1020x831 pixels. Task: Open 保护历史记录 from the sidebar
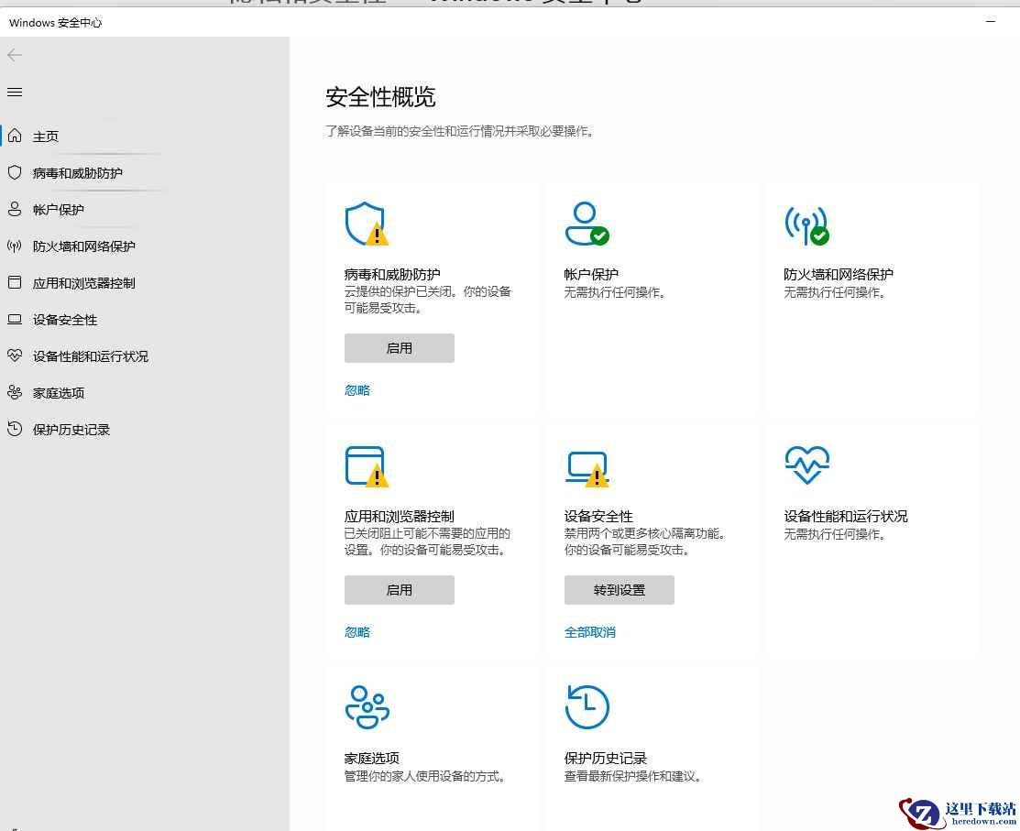point(71,430)
